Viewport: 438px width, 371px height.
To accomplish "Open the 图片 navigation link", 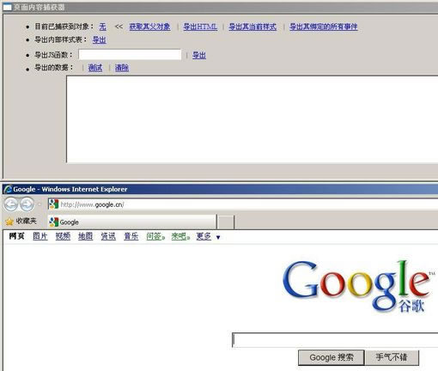I will coord(40,236).
